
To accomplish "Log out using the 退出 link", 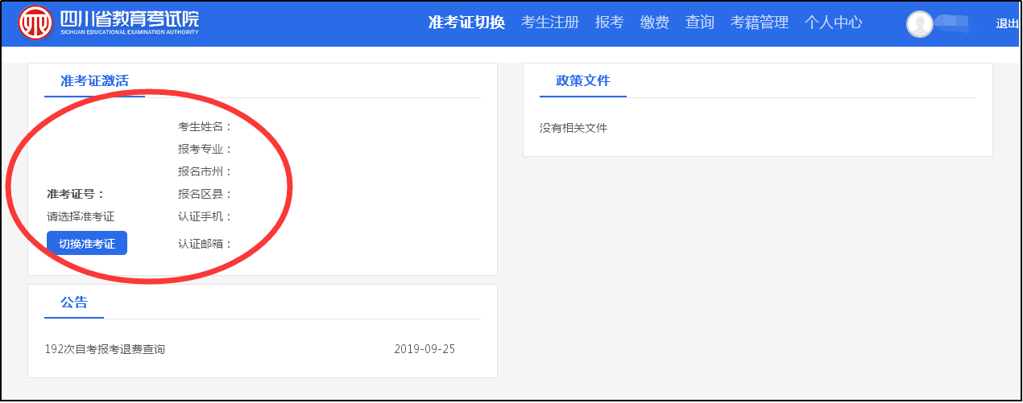I will (1007, 23).
